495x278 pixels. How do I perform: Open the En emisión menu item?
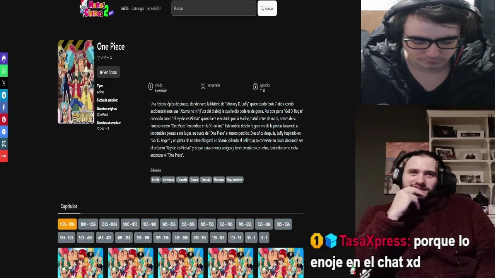[x=154, y=8]
